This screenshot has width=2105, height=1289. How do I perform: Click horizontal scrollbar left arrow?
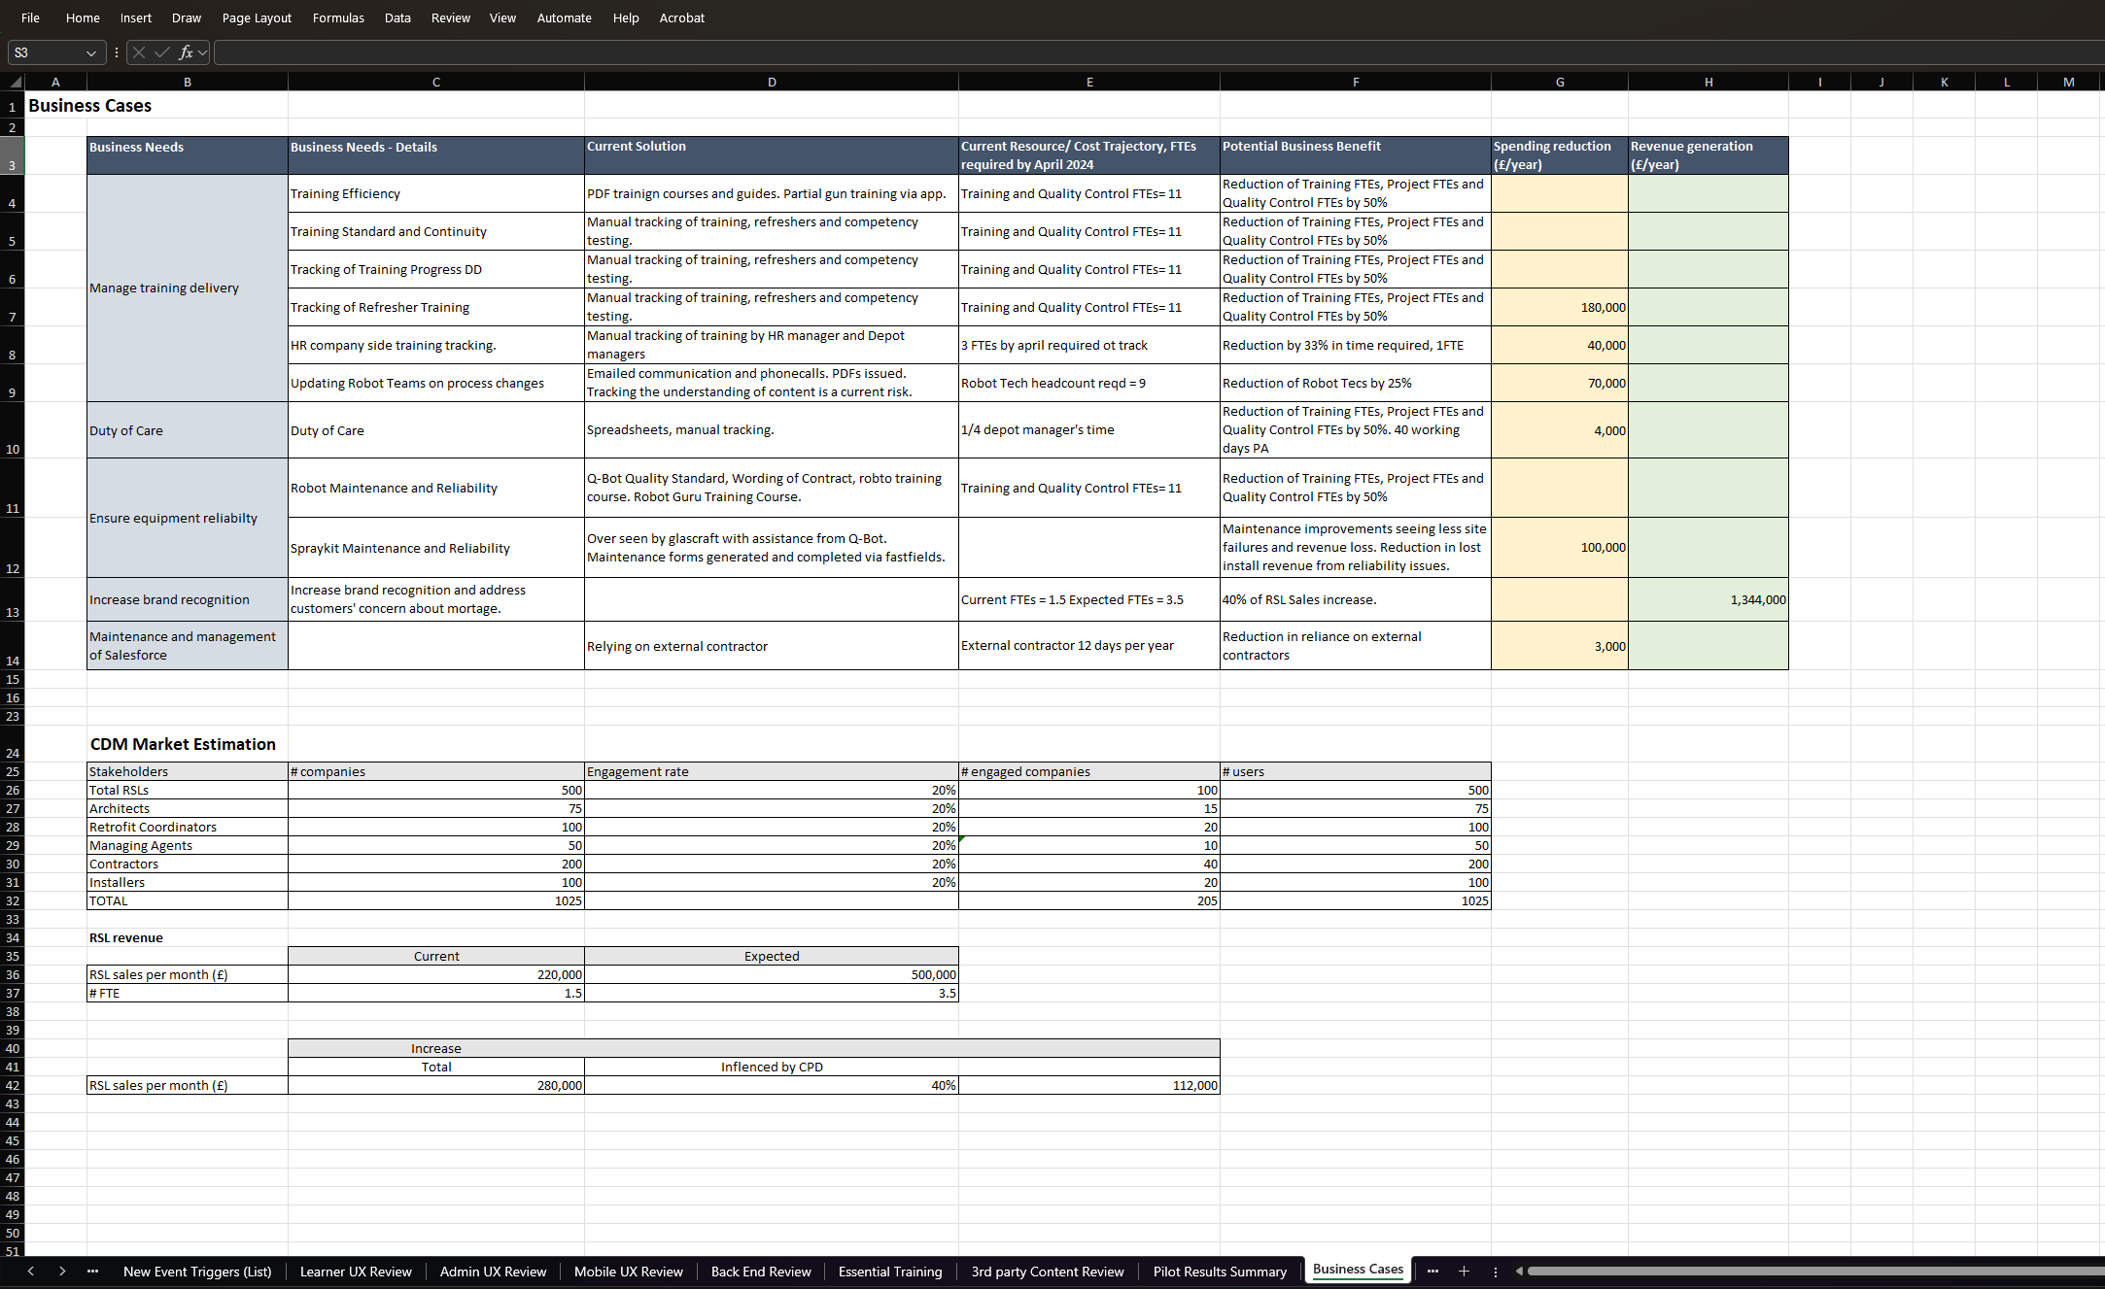pos(1519,1272)
